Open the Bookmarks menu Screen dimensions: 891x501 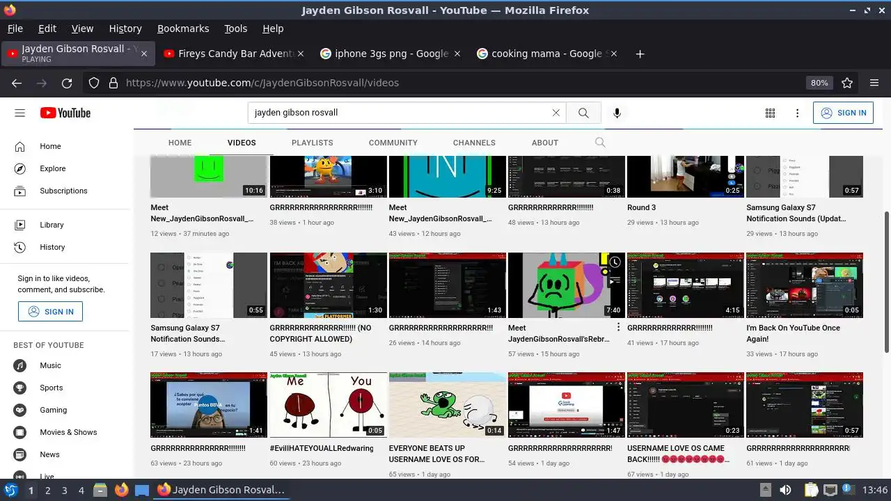[183, 29]
